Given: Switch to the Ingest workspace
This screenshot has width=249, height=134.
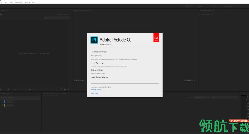Looking at the screenshot, I should click(x=187, y=6).
